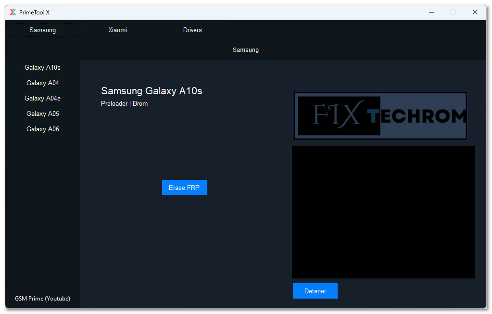Open the Samsung tab
Image resolution: width=492 pixels, height=314 pixels.
(x=43, y=30)
